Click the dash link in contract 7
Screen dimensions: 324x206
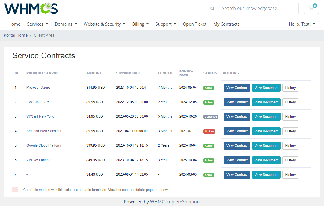click(27, 174)
